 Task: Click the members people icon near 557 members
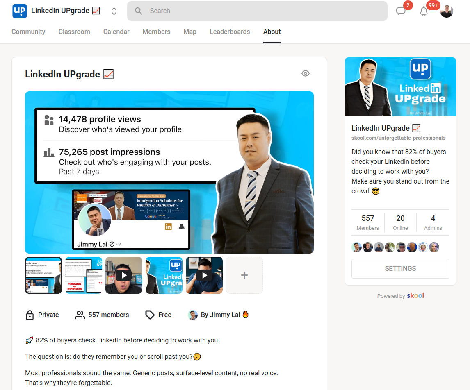coord(80,315)
